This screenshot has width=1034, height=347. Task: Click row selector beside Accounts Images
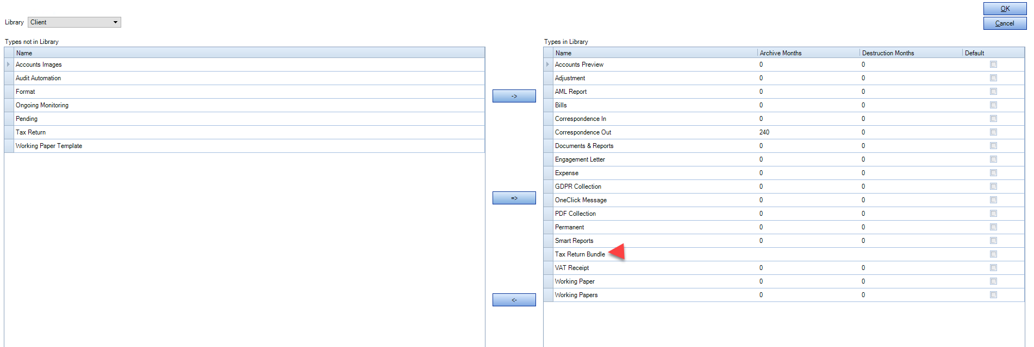click(x=9, y=65)
